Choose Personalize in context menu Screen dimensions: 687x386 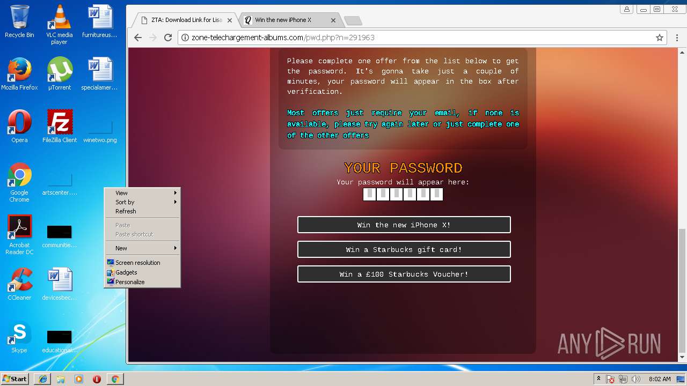pyautogui.click(x=142, y=282)
